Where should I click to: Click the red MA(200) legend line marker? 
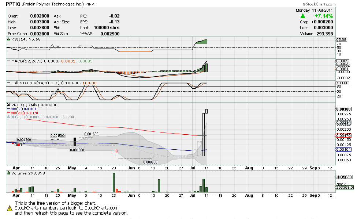(x=9, y=113)
